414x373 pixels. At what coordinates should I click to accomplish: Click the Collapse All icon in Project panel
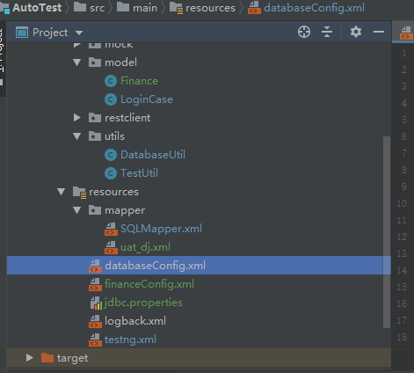pos(327,32)
